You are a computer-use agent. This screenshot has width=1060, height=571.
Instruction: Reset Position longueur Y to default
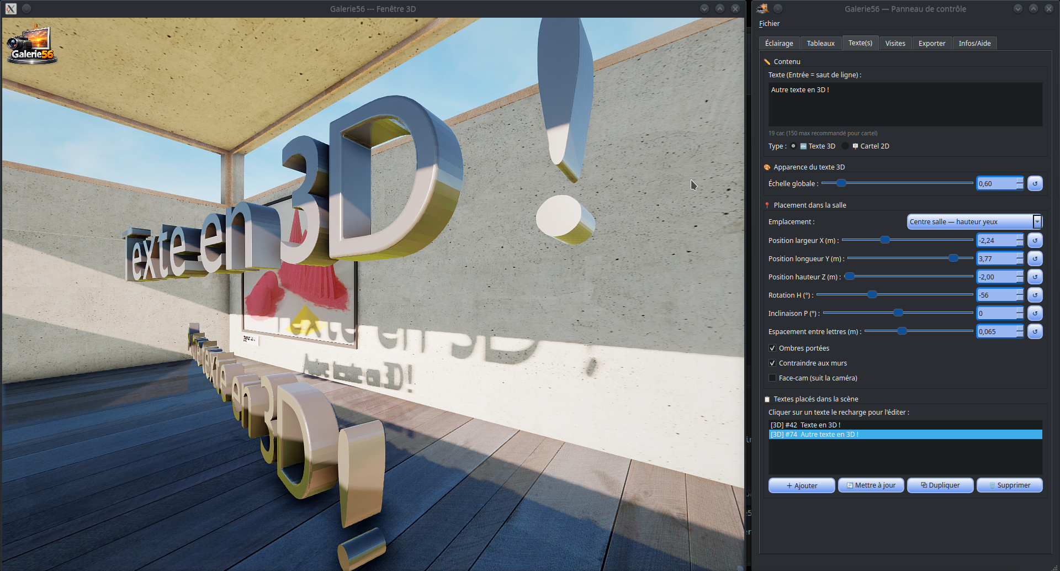click(1035, 258)
